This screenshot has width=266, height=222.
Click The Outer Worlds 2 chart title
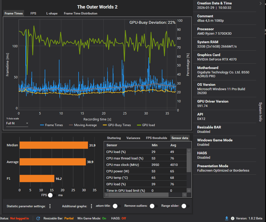pyautogui.click(x=97, y=7)
